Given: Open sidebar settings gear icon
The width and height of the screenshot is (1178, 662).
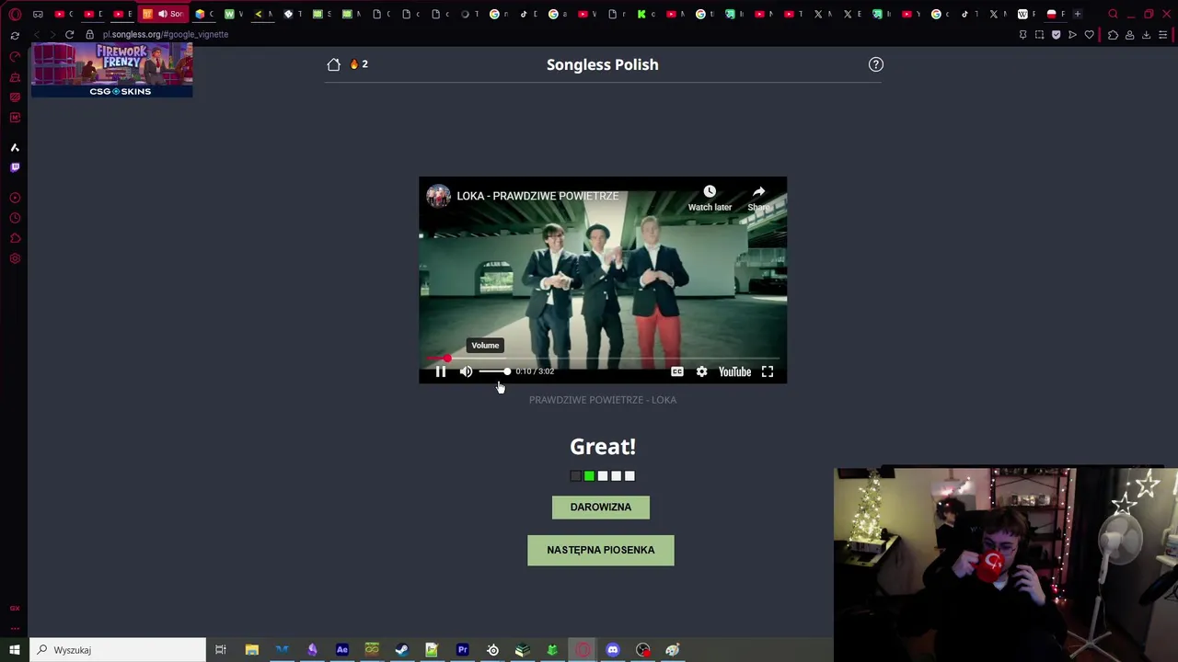Looking at the screenshot, I should 15,258.
